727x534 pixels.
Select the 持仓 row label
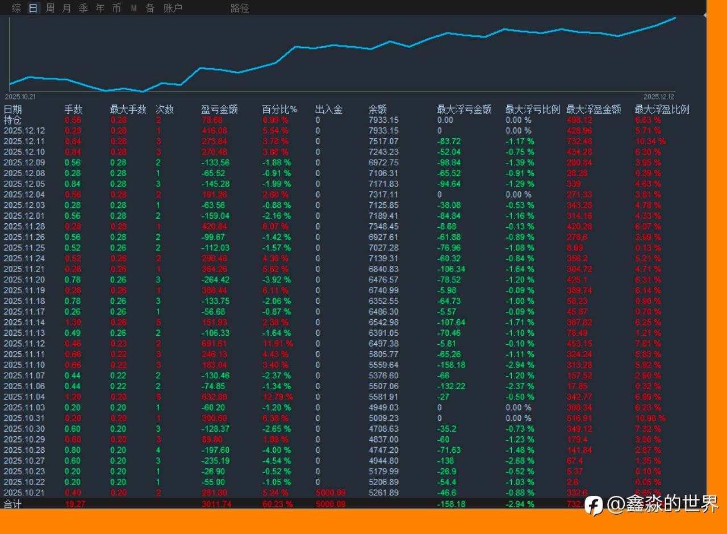[x=13, y=120]
